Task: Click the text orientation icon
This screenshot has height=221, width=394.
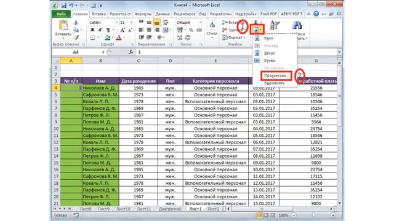Action: pos(159,37)
